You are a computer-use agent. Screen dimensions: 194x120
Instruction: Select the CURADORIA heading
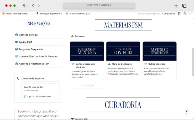(x=123, y=105)
